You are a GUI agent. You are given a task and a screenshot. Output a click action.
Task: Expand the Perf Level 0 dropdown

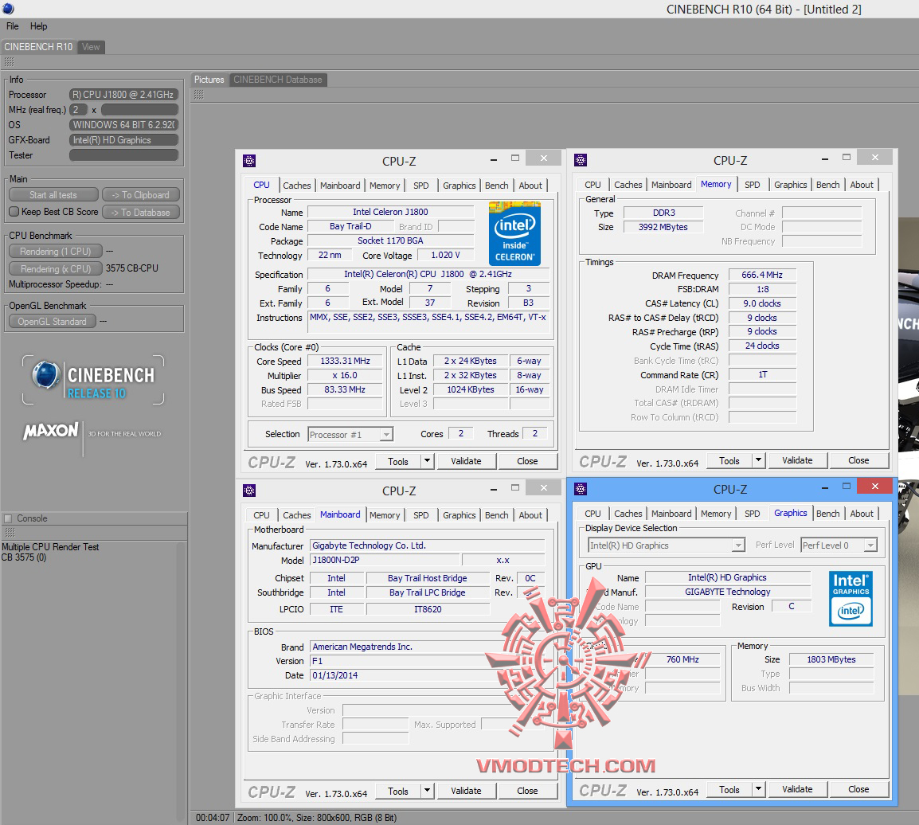pos(870,545)
